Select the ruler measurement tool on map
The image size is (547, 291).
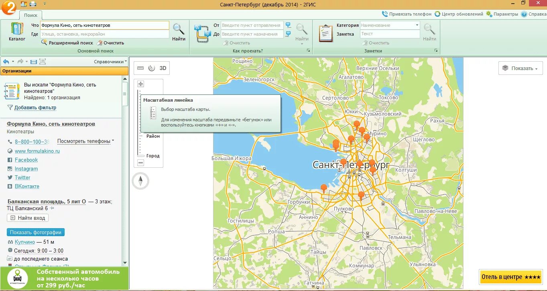point(140,68)
